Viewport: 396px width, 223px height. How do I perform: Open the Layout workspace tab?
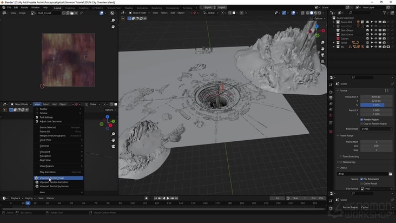[57, 8]
